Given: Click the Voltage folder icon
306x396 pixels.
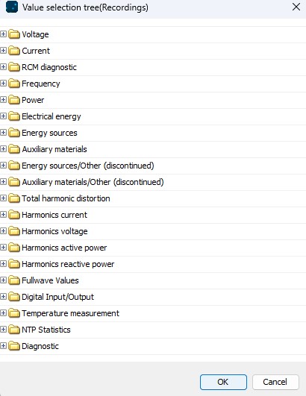Looking at the screenshot, I should pos(14,34).
